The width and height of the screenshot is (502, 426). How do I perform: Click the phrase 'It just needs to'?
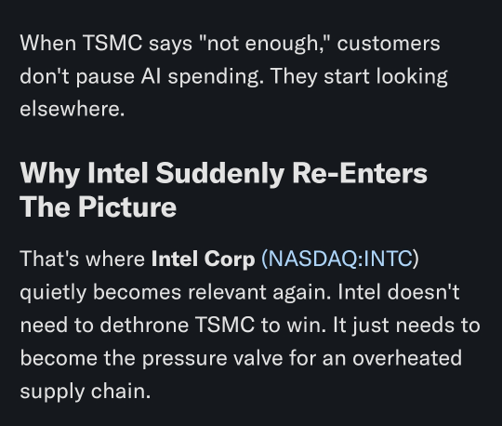406,325
